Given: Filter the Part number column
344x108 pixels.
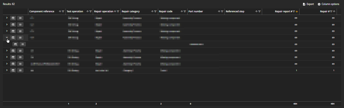Looking at the screenshot, I should point(222,12).
